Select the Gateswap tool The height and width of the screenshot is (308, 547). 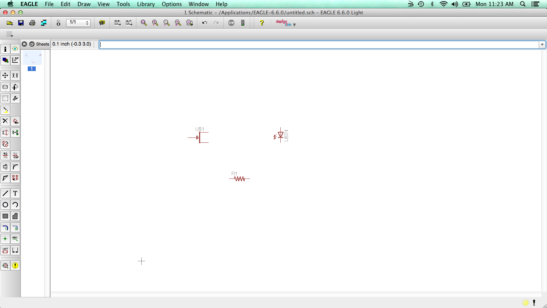(5, 144)
